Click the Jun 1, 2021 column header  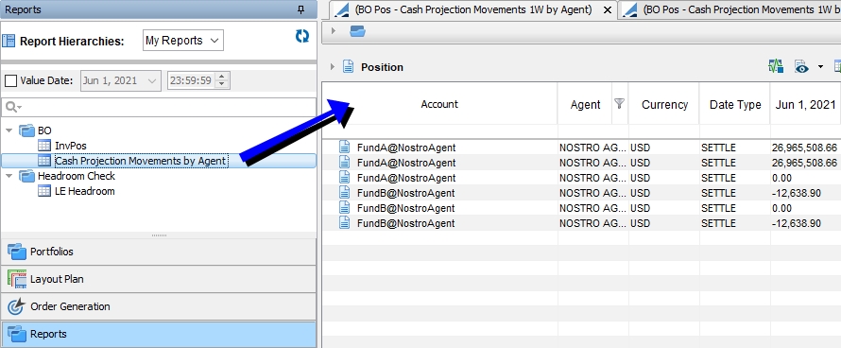(805, 104)
